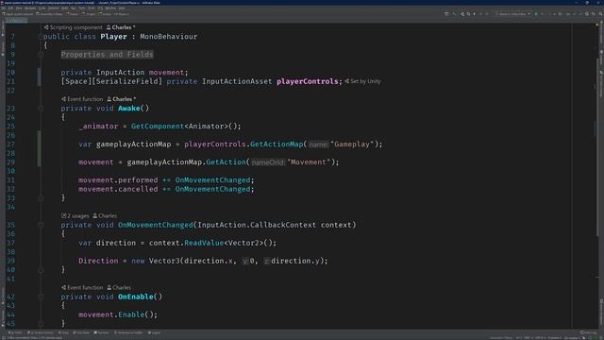Click the nameOrId: inlay hint in GetAction
This screenshot has width=604, height=340.
click(268, 162)
